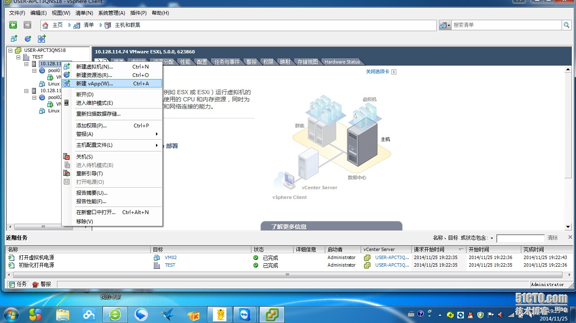This screenshot has height=323, width=576.
Task: Click the TEST target icon in tasks
Action: pos(157,265)
